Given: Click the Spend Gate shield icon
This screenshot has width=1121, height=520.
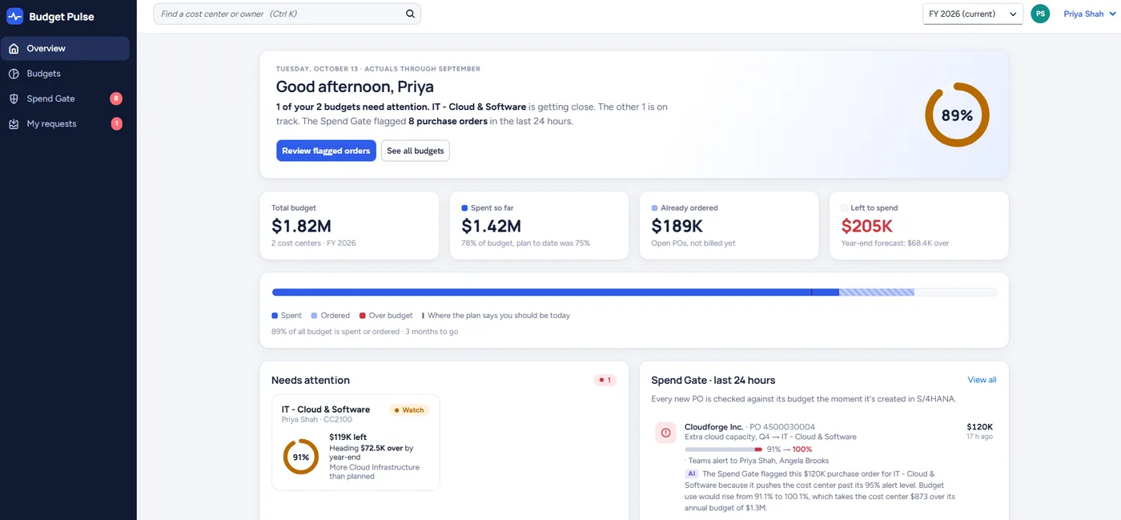Looking at the screenshot, I should click(14, 99).
